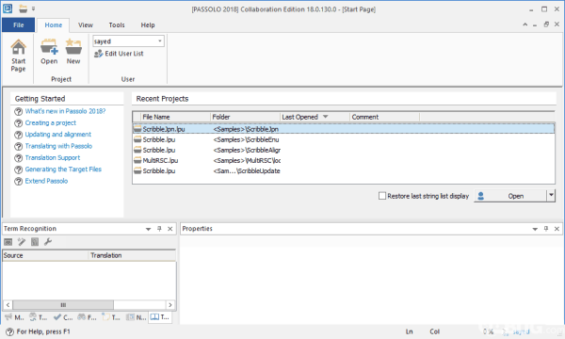Click the Edit User List icon
565x339 pixels.
(98, 54)
